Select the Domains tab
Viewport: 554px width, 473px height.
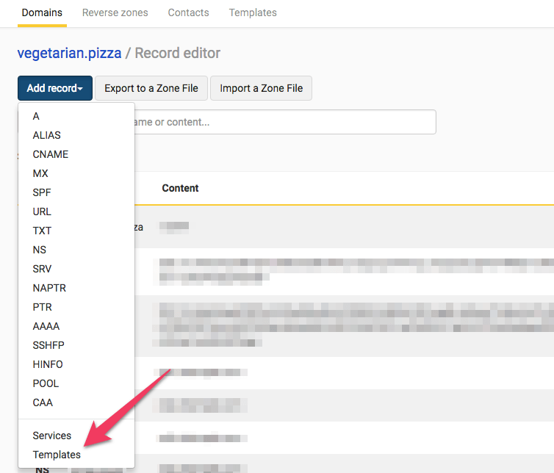click(x=42, y=12)
